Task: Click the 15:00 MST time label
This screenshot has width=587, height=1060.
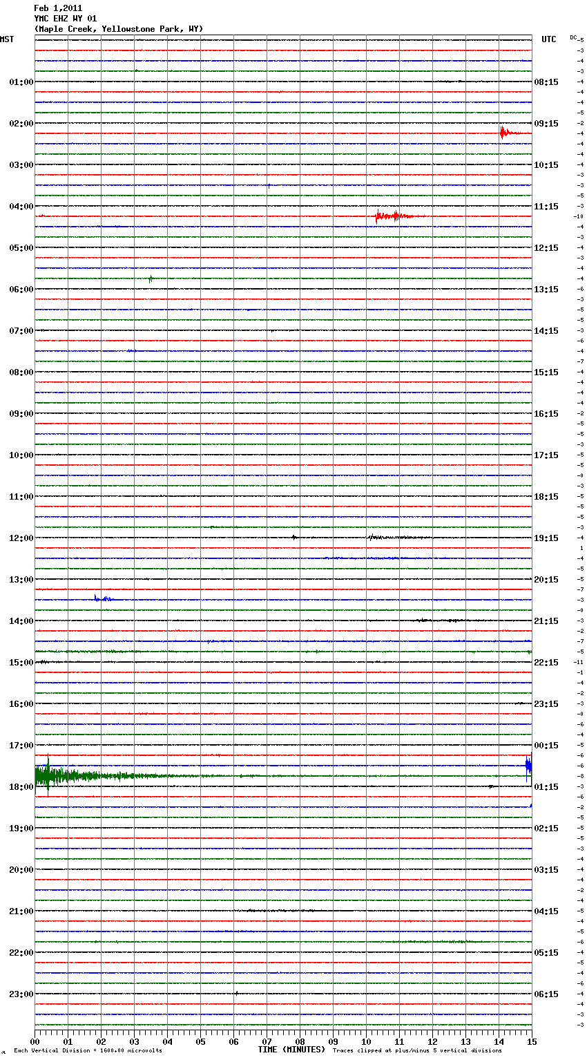Action: (x=21, y=662)
